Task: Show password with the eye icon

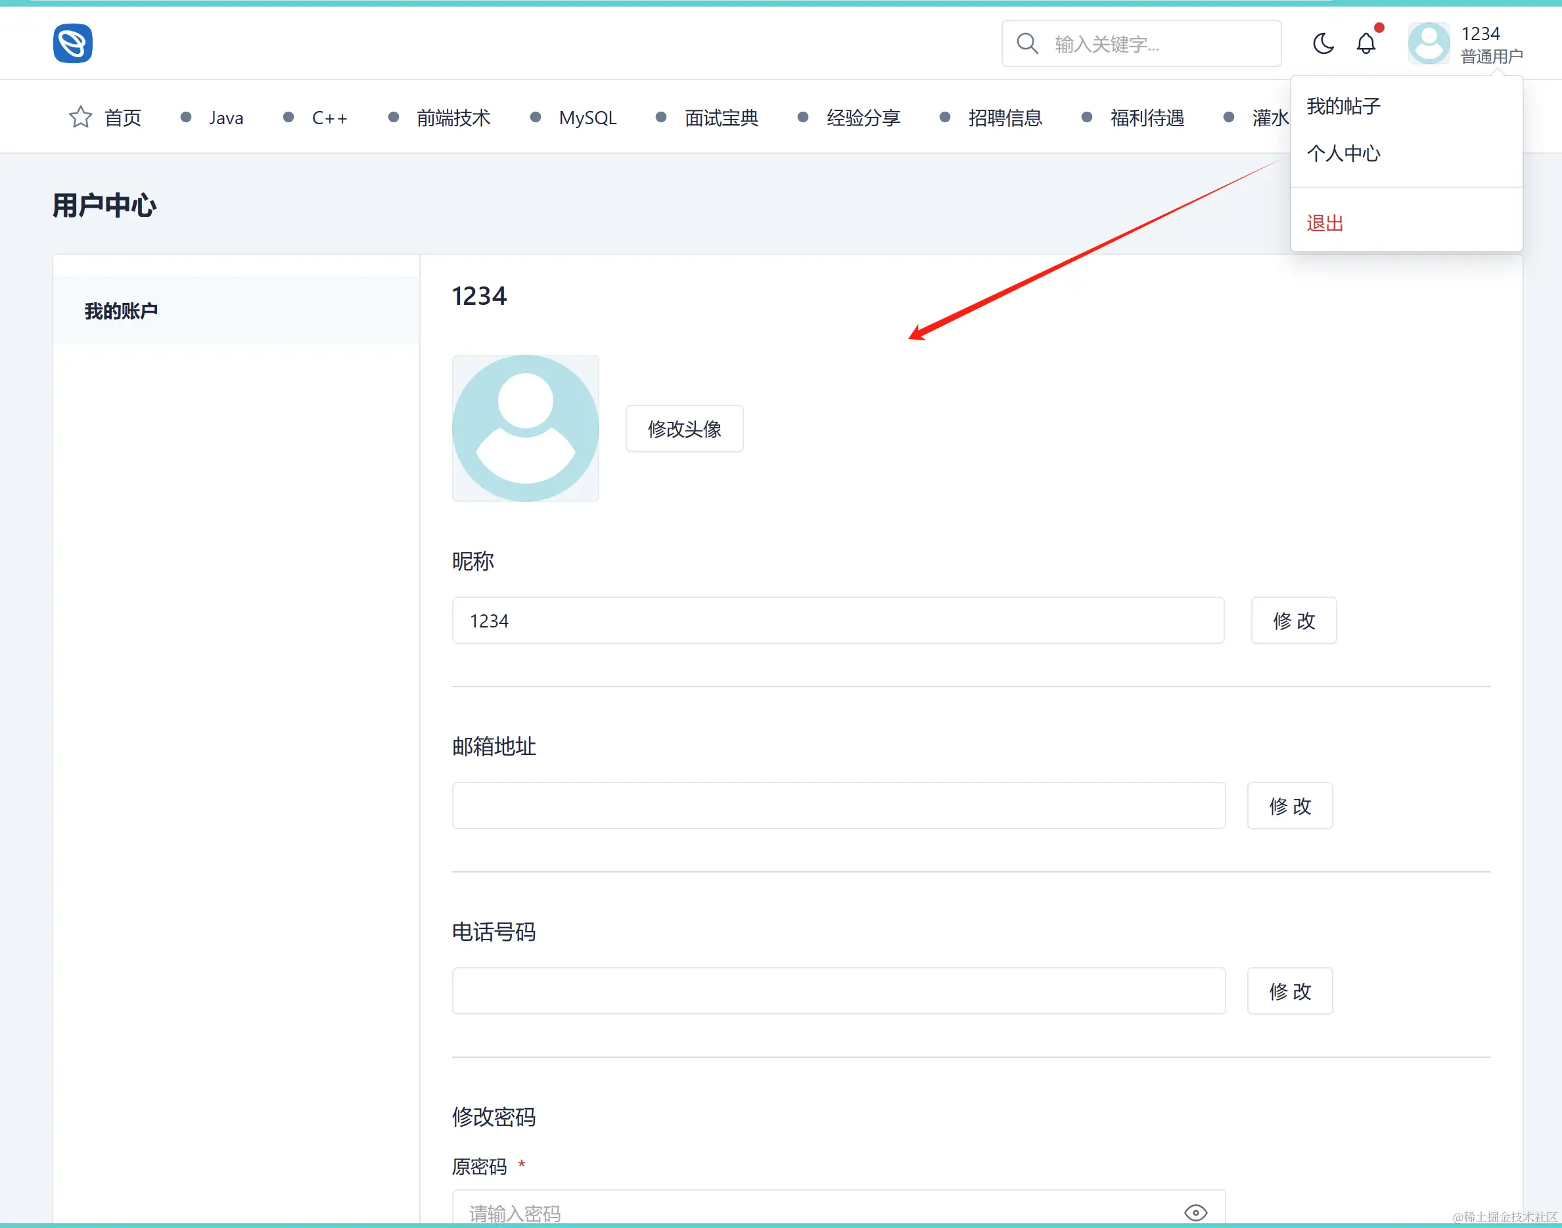Action: pyautogui.click(x=1195, y=1212)
